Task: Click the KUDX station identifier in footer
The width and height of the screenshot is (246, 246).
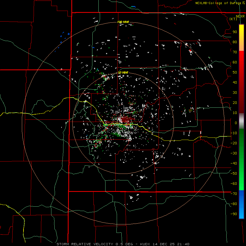Action: coord(145,244)
